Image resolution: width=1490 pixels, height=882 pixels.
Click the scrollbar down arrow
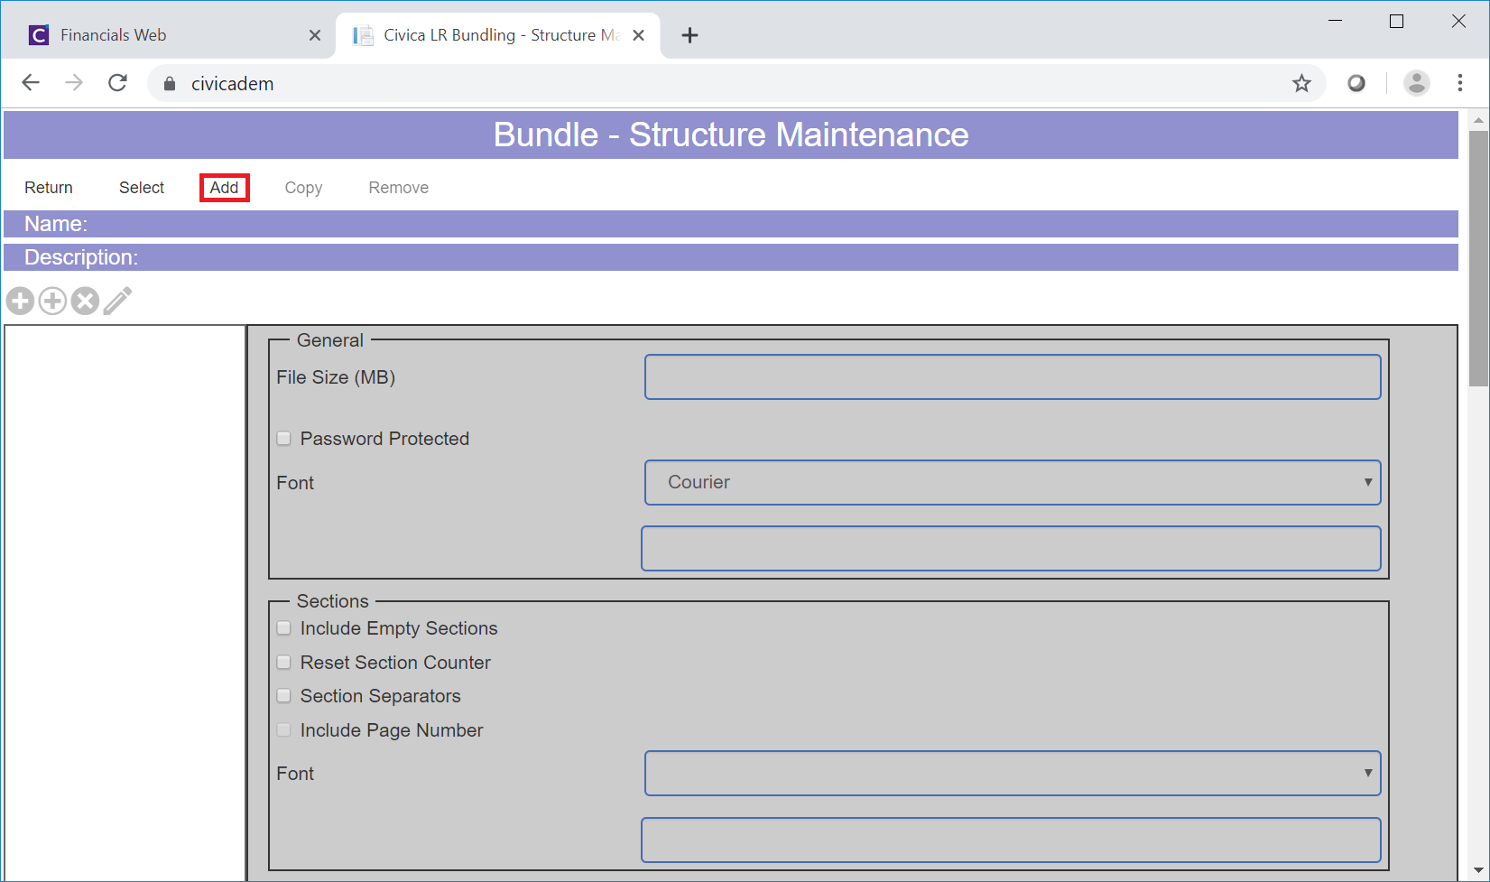point(1478,871)
